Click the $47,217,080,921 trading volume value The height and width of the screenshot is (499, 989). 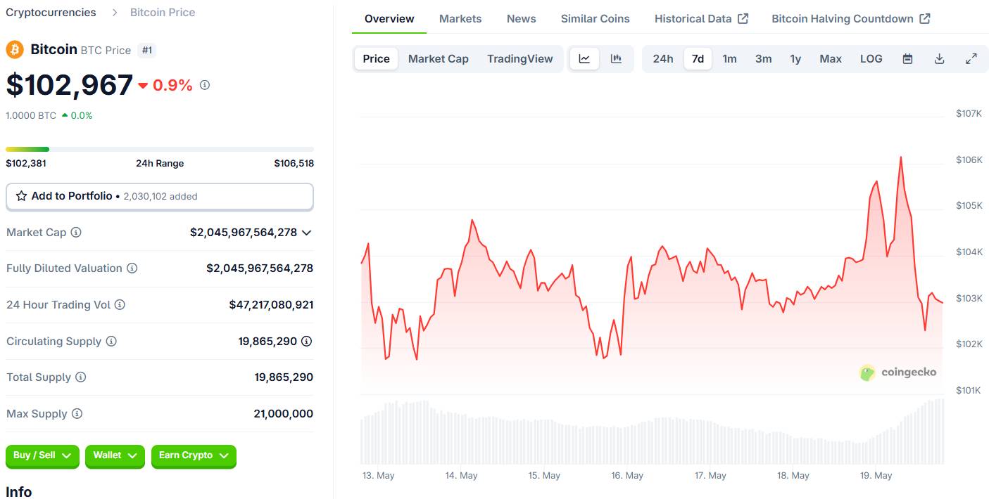click(271, 305)
